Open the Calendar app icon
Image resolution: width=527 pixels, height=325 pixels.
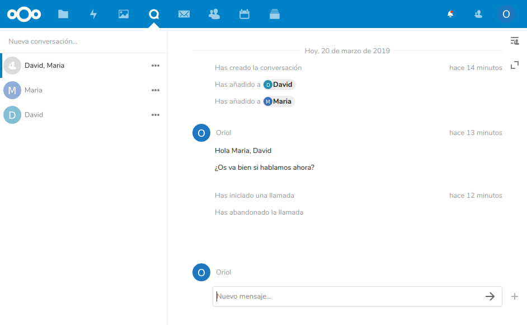(x=244, y=14)
